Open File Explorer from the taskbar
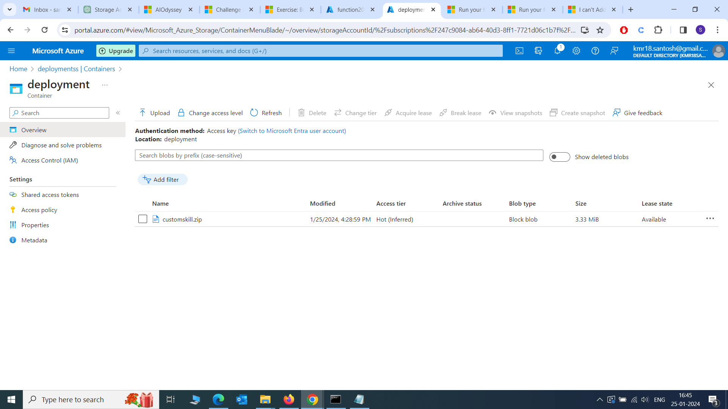 coord(265,400)
